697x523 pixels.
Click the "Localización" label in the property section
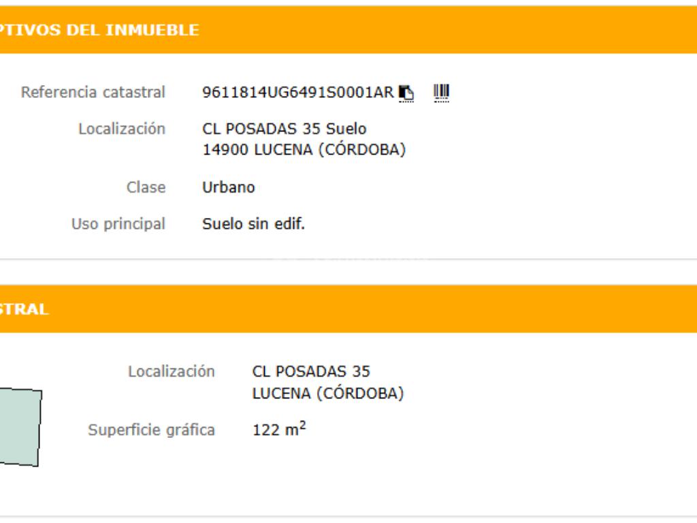(x=122, y=129)
